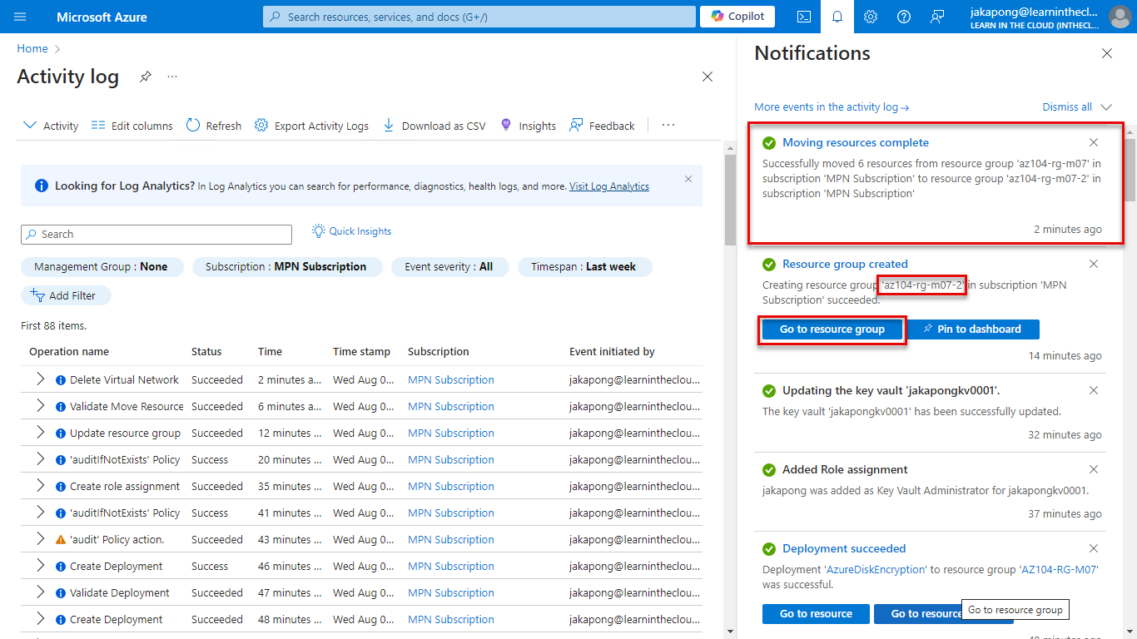Open Insights from the toolbar
The width and height of the screenshot is (1137, 639).
click(x=528, y=126)
